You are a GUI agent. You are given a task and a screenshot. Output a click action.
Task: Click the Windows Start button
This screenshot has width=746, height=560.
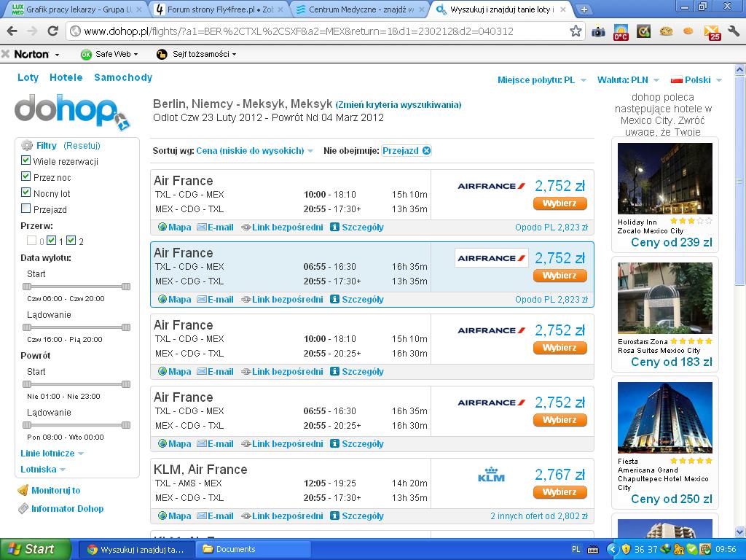tap(36, 549)
